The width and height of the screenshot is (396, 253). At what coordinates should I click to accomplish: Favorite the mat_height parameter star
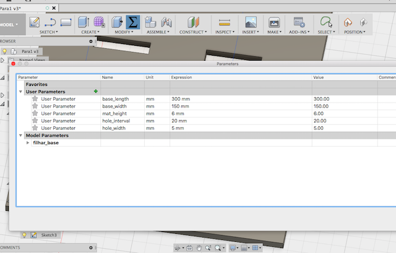pyautogui.click(x=35, y=113)
